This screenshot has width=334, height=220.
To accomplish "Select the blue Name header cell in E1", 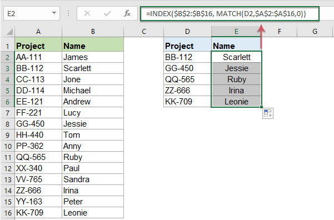I will tap(236, 46).
